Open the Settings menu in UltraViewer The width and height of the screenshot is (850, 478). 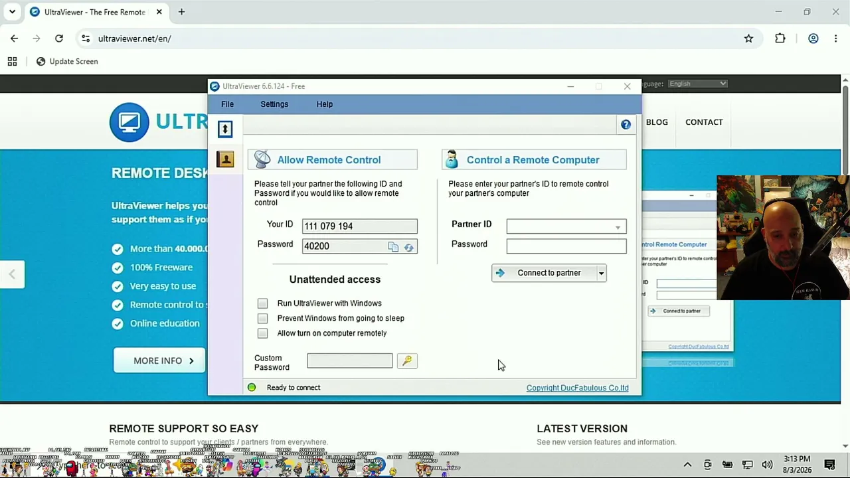274,104
